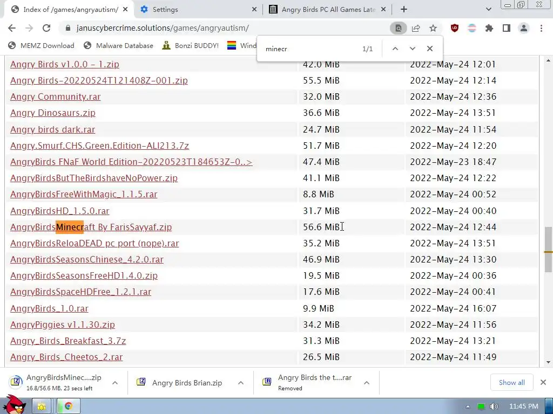Open the Extensions puzzle menu
553x414 pixels.
click(x=489, y=28)
